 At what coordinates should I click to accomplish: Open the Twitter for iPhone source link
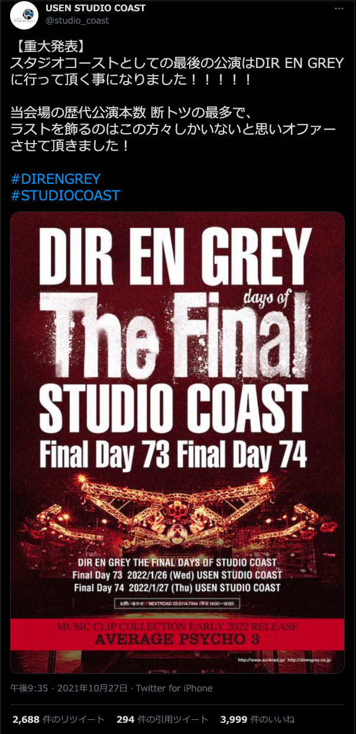(x=174, y=688)
